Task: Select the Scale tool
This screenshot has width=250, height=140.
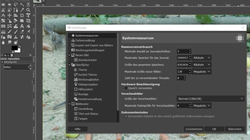Action: tap(9, 21)
